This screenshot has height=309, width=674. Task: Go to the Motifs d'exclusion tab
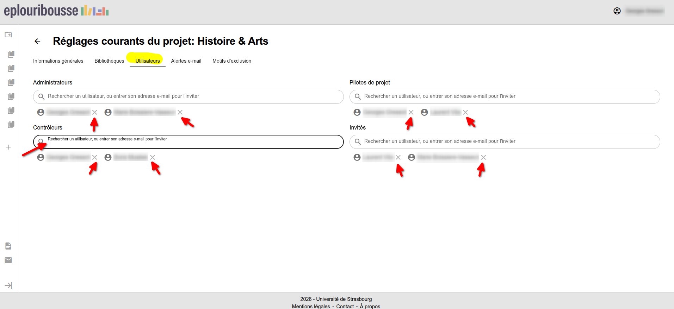click(232, 61)
